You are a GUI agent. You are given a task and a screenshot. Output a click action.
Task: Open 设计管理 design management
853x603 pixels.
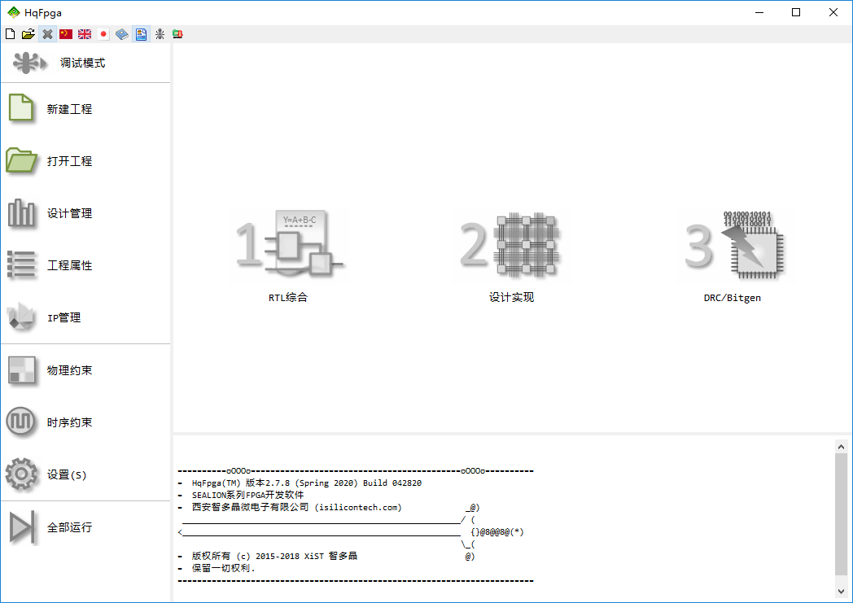tap(69, 213)
